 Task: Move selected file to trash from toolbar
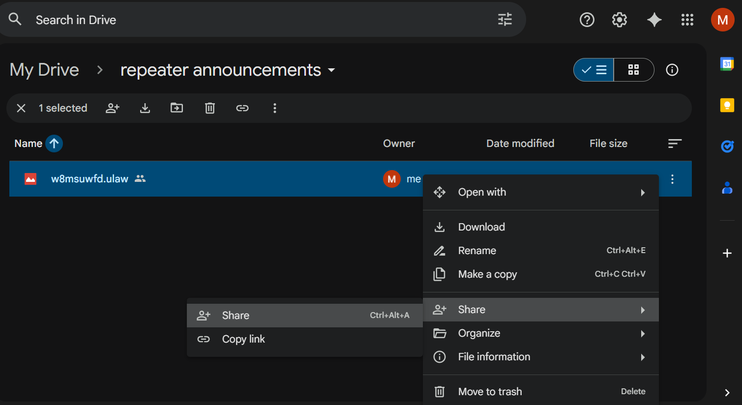tap(210, 108)
